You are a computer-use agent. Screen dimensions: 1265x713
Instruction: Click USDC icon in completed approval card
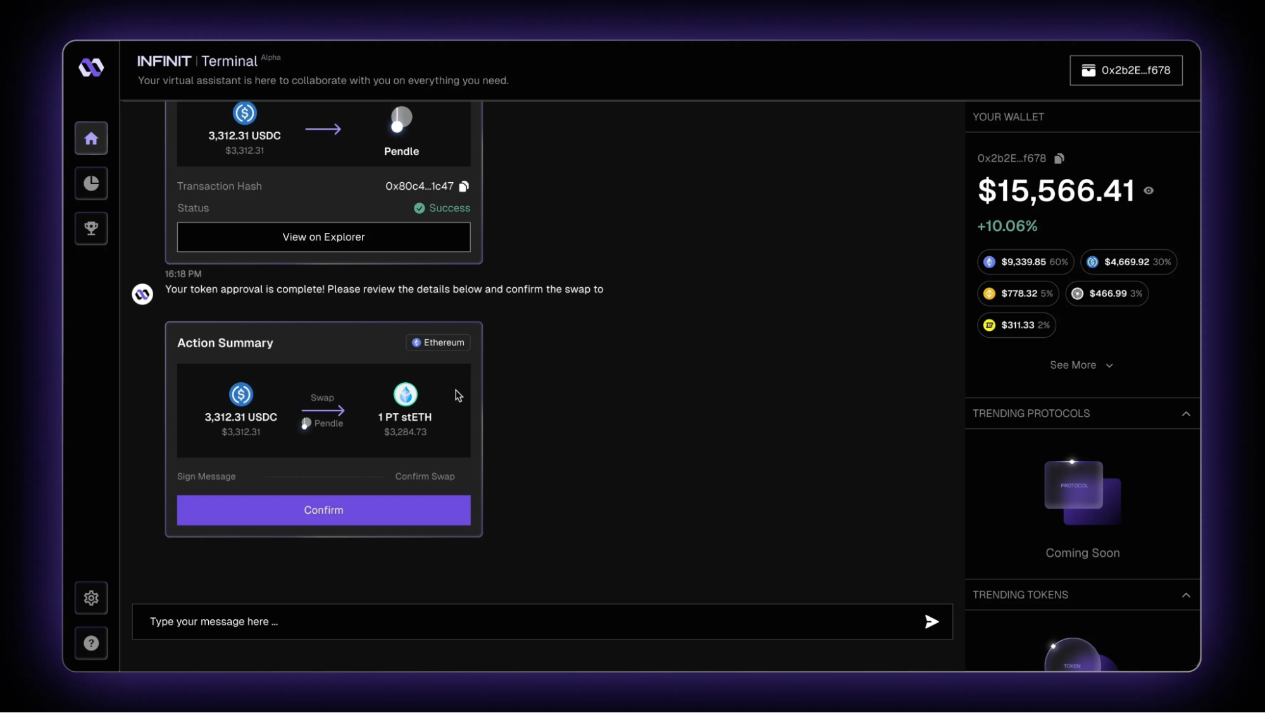coord(244,113)
